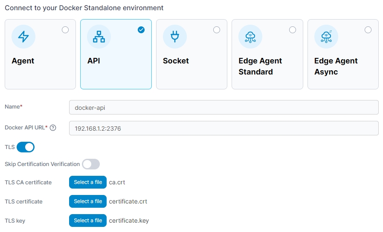Click the Edge Agent Standard cloud icon
Viewport: 383px width, 232px height.
pyautogui.click(x=250, y=37)
